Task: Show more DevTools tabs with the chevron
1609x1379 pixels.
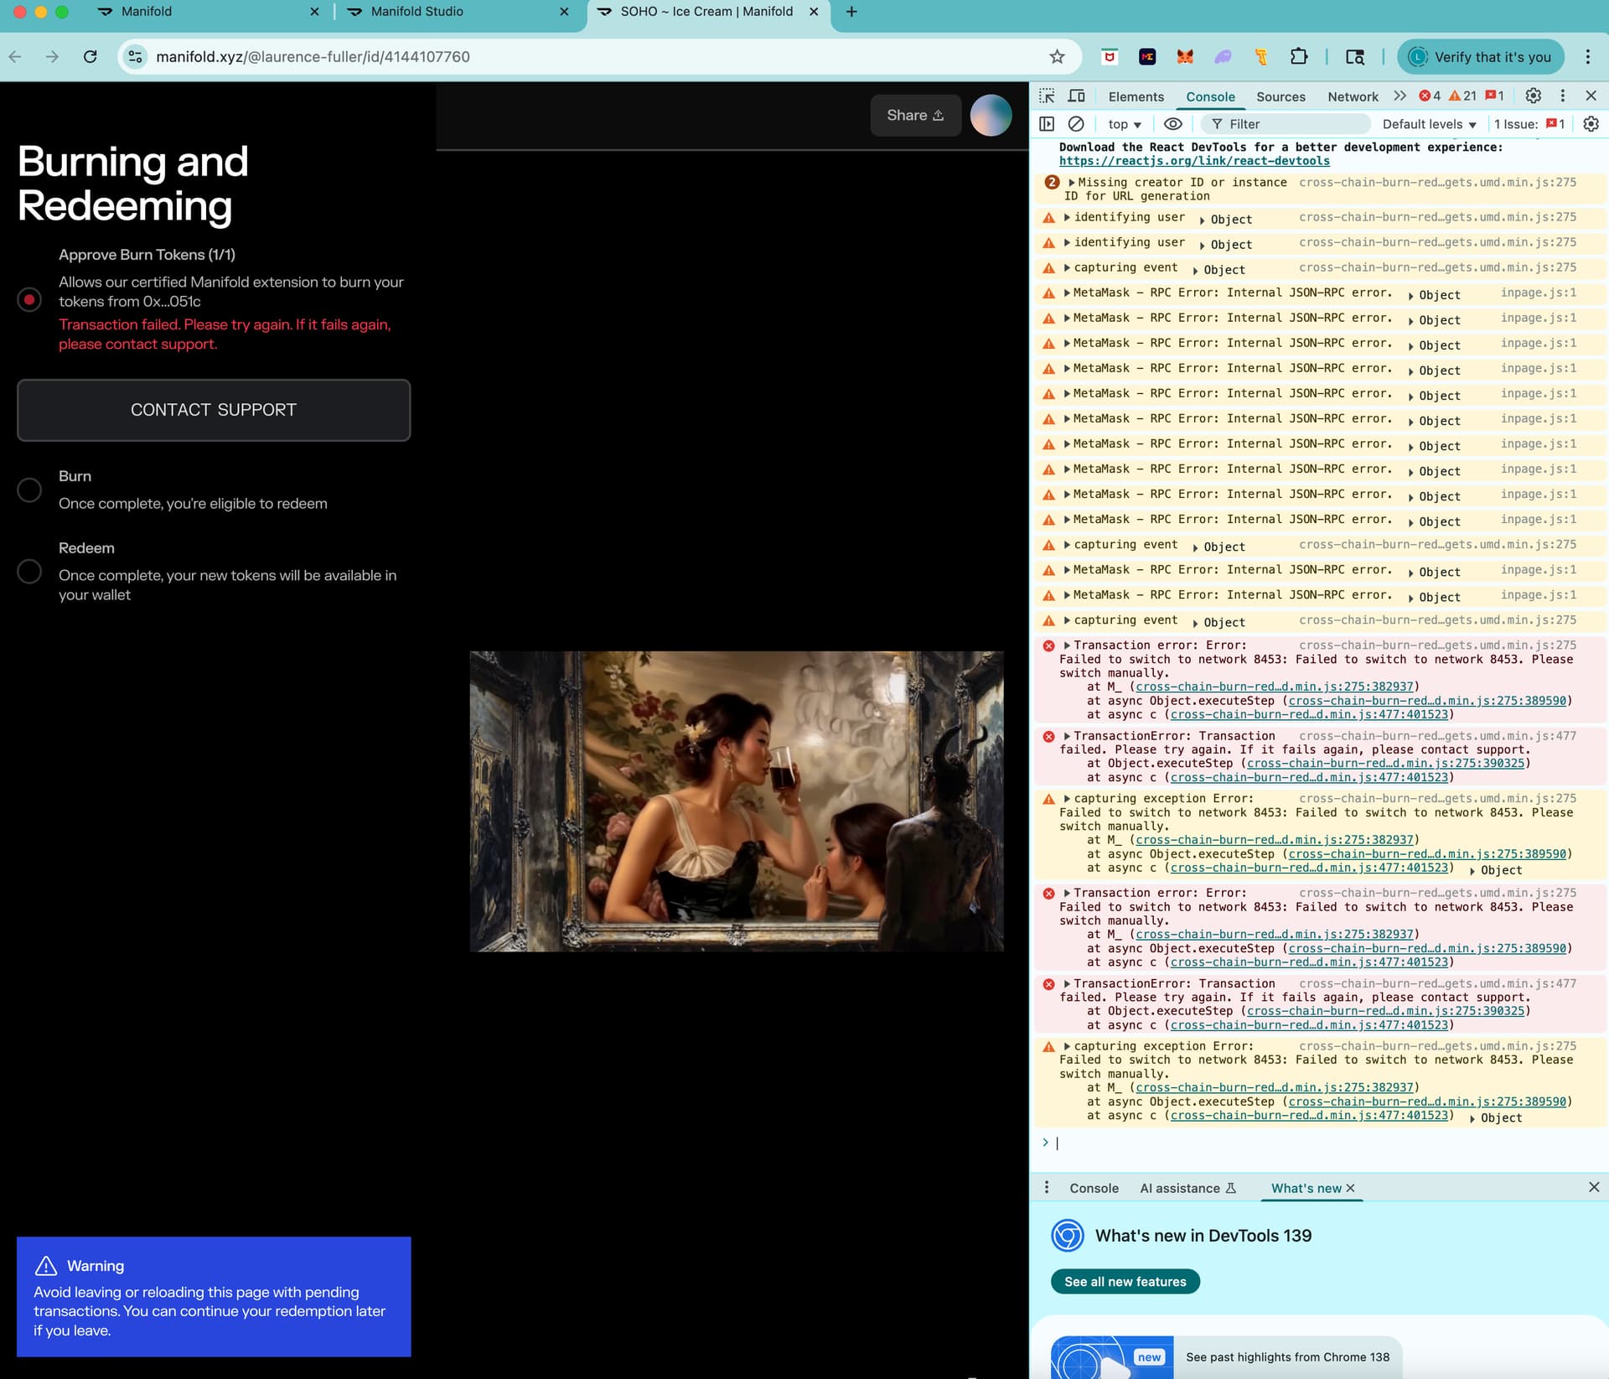Action: [1399, 96]
